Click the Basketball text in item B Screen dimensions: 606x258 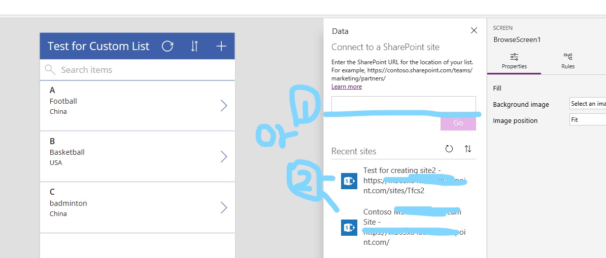click(x=67, y=152)
